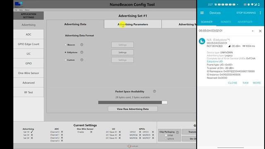Click the iBeacon Settings button
Image resolution: width=265 pixels, height=149 pixels.
pyautogui.click(x=123, y=45)
